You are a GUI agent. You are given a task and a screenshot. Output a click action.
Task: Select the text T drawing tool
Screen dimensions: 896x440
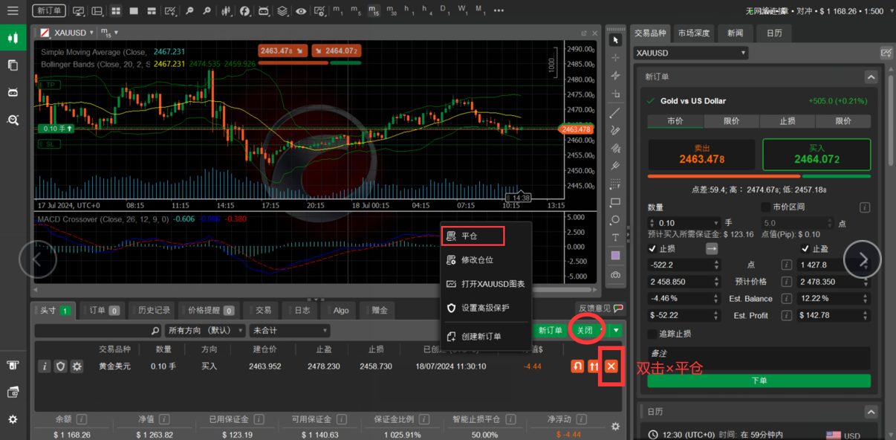click(x=615, y=238)
